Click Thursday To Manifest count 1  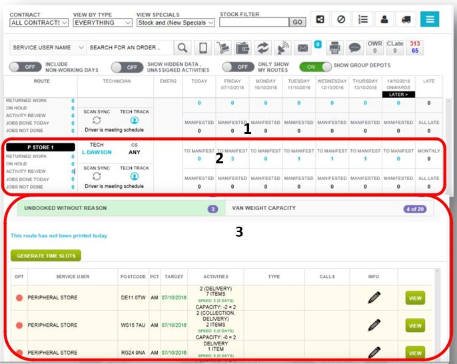(x=365, y=159)
